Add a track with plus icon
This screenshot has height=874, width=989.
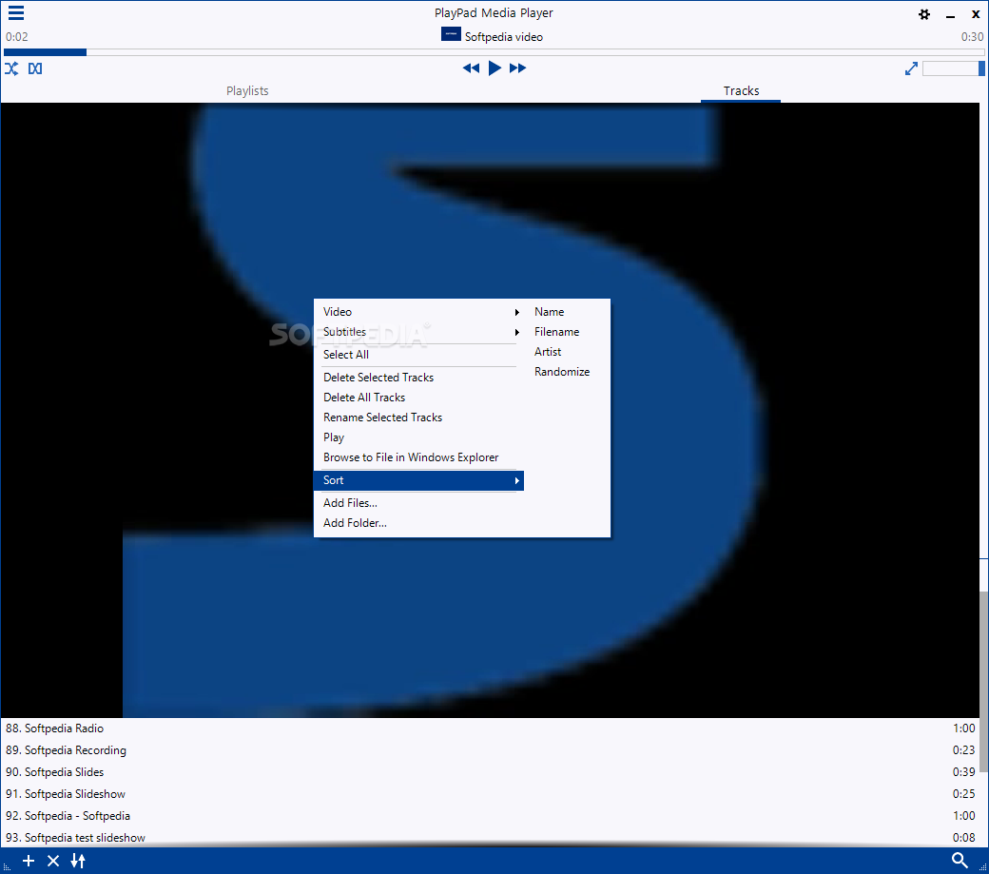click(x=29, y=861)
